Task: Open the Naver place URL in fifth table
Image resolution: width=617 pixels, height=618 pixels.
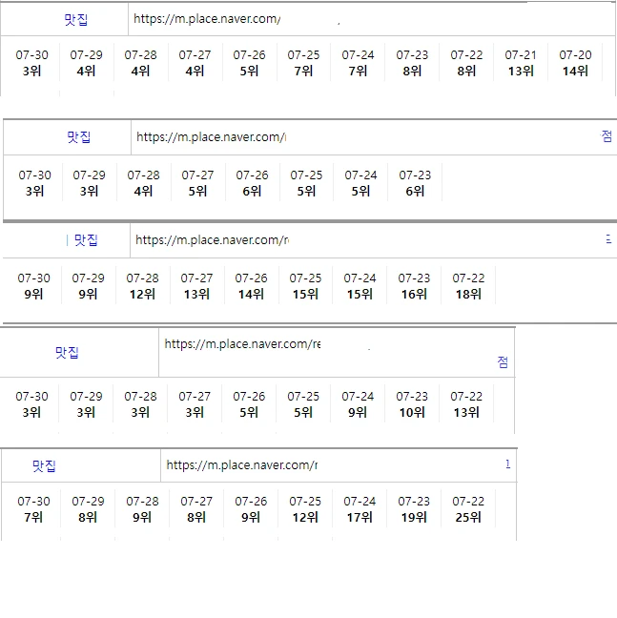Action: point(241,465)
